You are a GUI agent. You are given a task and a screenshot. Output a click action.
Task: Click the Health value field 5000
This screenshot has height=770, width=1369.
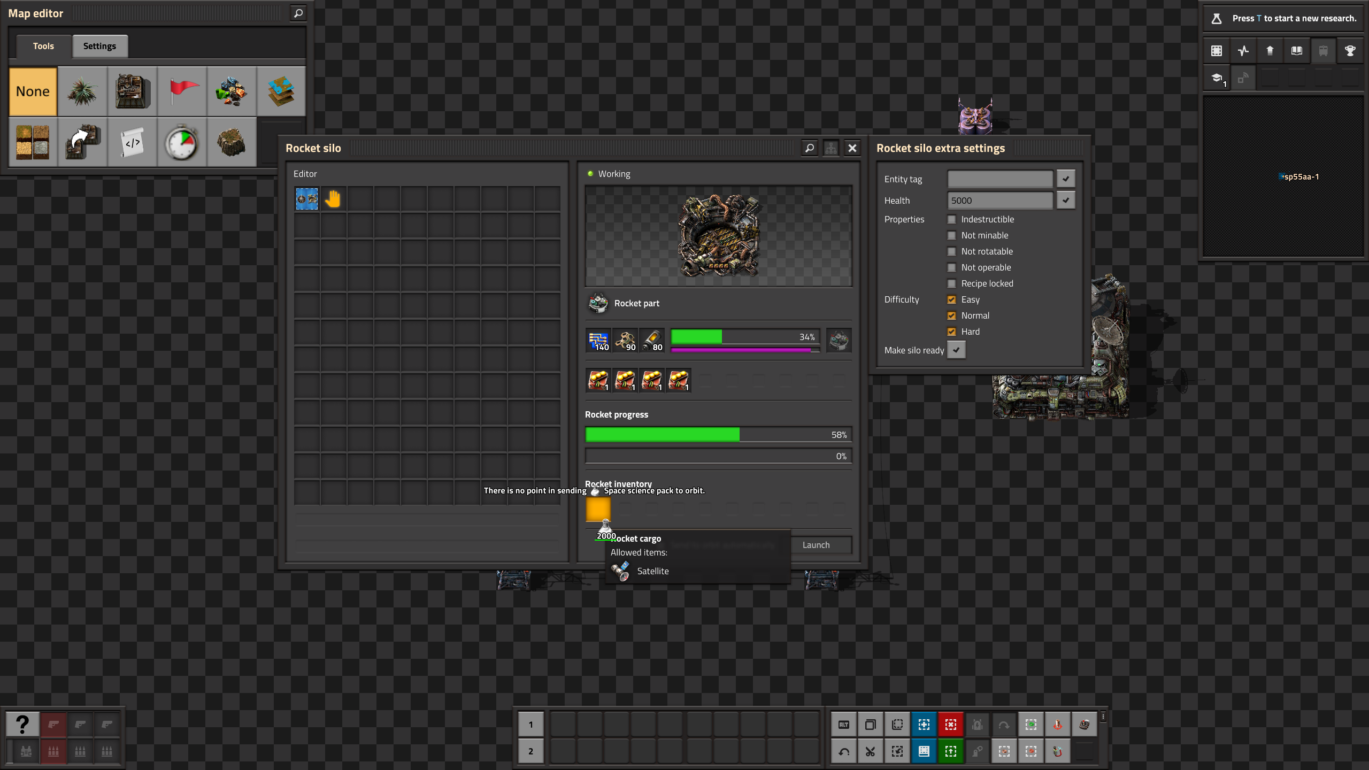point(1000,201)
